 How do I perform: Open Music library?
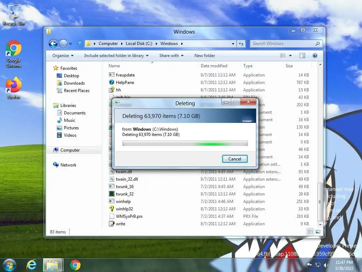click(x=66, y=120)
